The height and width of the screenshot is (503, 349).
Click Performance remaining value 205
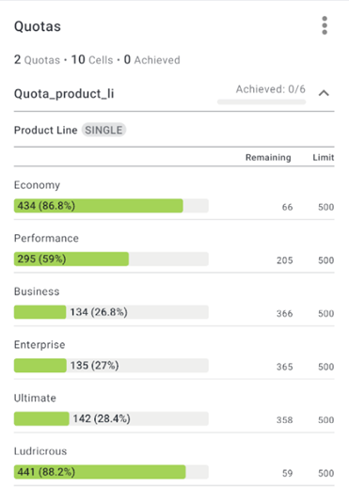285,260
